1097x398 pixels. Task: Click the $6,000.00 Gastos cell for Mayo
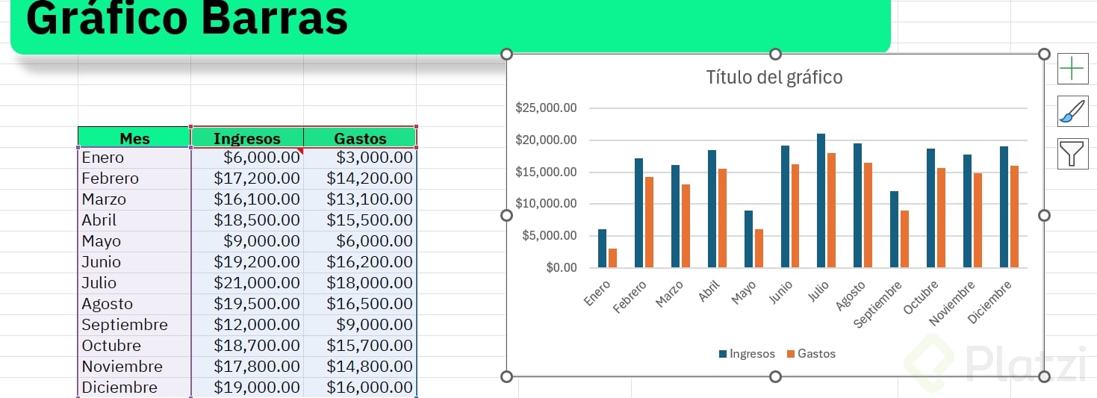(360, 241)
